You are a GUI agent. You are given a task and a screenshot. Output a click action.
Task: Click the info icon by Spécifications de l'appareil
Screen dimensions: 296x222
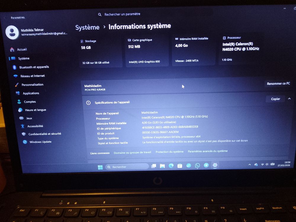(x=88, y=103)
